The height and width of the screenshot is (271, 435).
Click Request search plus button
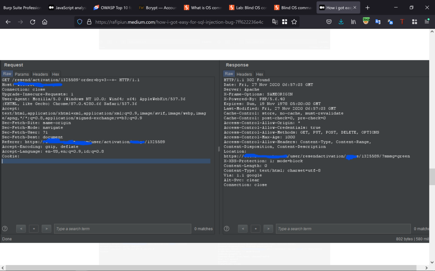click(x=34, y=229)
